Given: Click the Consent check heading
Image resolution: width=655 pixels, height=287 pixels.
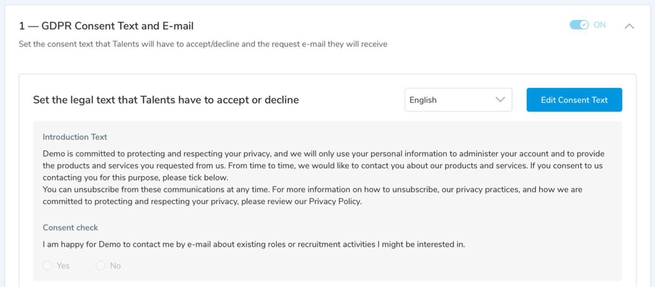Looking at the screenshot, I should pyautogui.click(x=70, y=228).
